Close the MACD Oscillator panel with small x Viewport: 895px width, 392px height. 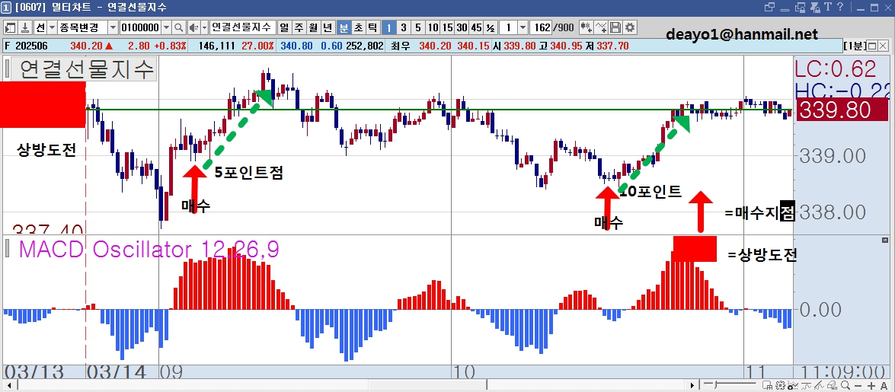[885, 241]
